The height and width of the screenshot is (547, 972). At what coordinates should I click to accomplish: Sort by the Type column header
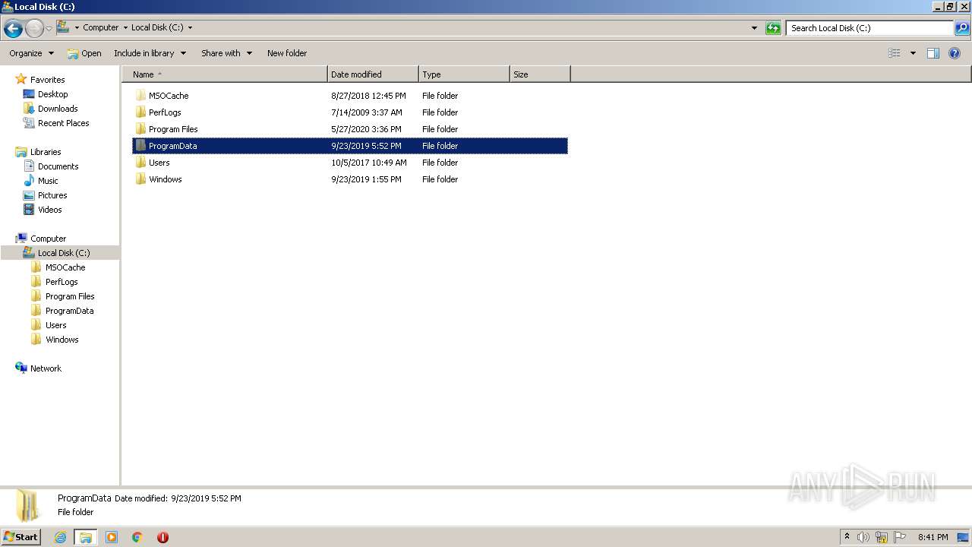[x=464, y=74]
